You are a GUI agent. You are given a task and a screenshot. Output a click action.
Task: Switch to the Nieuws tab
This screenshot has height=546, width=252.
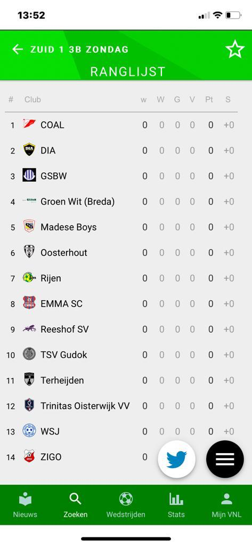[x=25, y=505]
